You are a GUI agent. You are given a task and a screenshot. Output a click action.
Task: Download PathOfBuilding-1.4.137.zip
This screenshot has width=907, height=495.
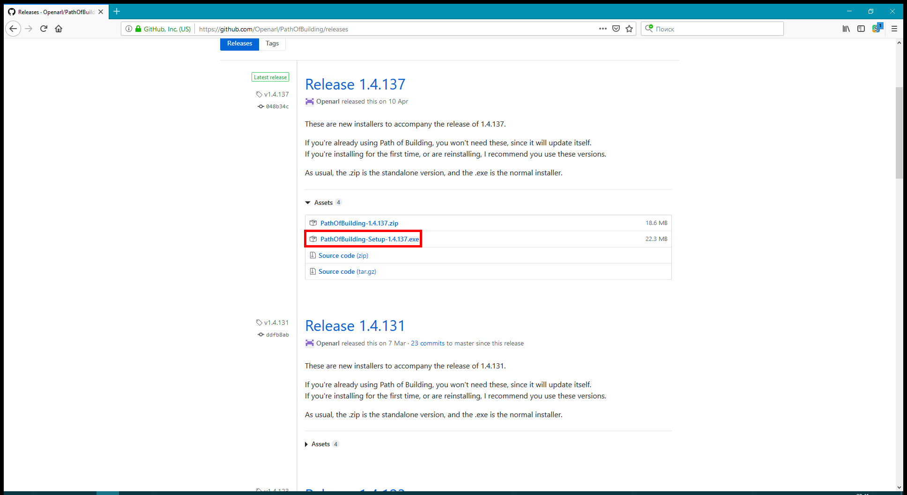[x=359, y=223]
